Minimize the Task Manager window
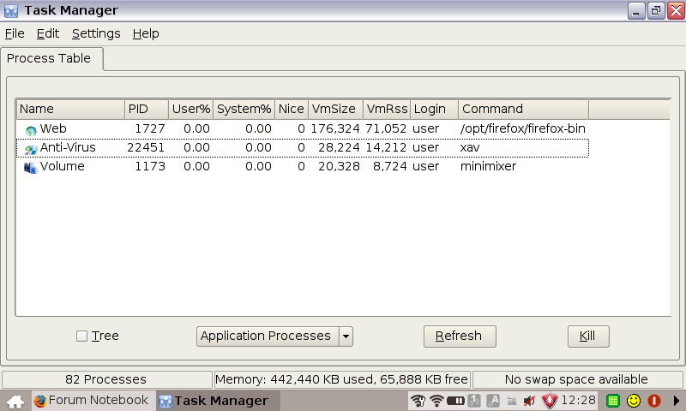 [x=636, y=11]
